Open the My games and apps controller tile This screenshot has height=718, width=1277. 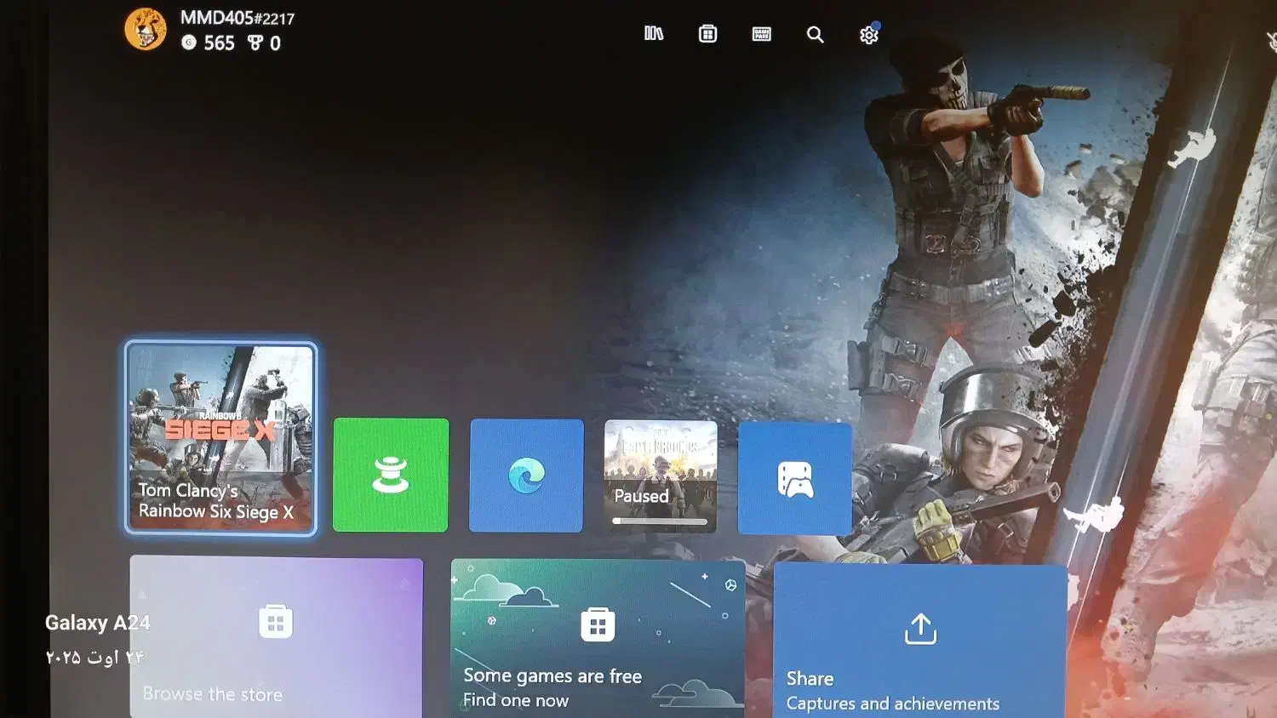[x=795, y=479]
